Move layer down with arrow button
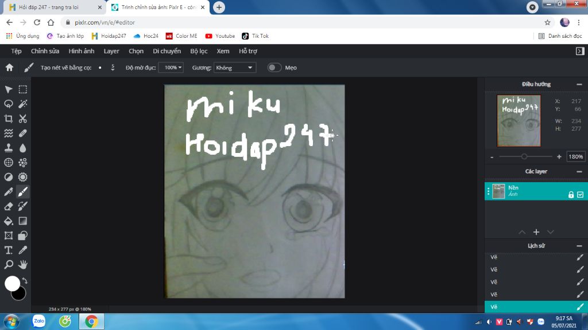This screenshot has height=330, width=588. 551,232
